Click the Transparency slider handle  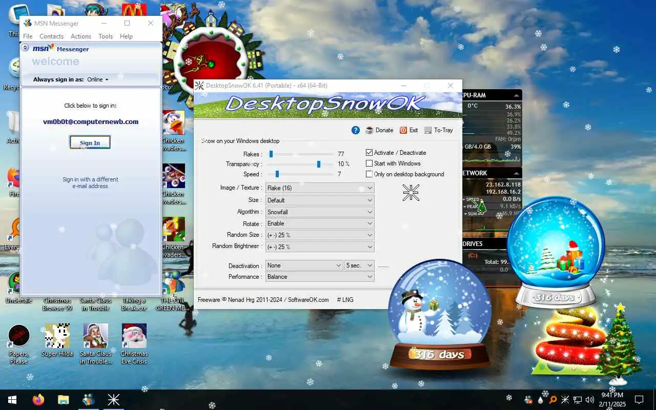(x=319, y=164)
